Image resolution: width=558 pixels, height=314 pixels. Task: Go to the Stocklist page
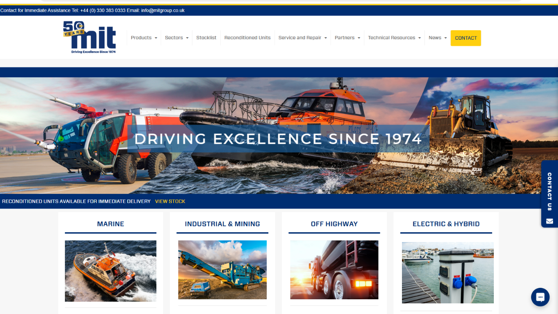click(206, 38)
